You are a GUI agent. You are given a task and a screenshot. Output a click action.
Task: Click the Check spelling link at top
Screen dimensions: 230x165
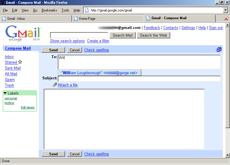[x=96, y=50]
